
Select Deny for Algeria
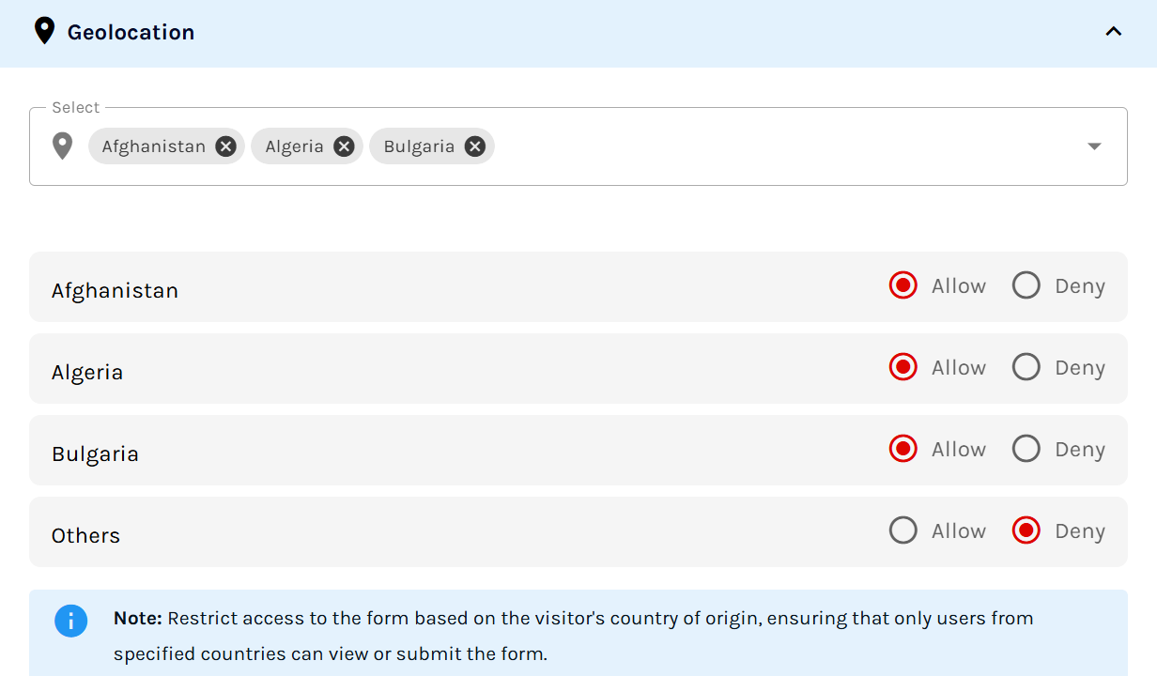1026,367
